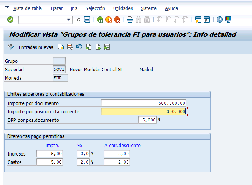252x185 pixels.
Task: Click 'A corr.descuento' column heading
Action: (x=122, y=146)
